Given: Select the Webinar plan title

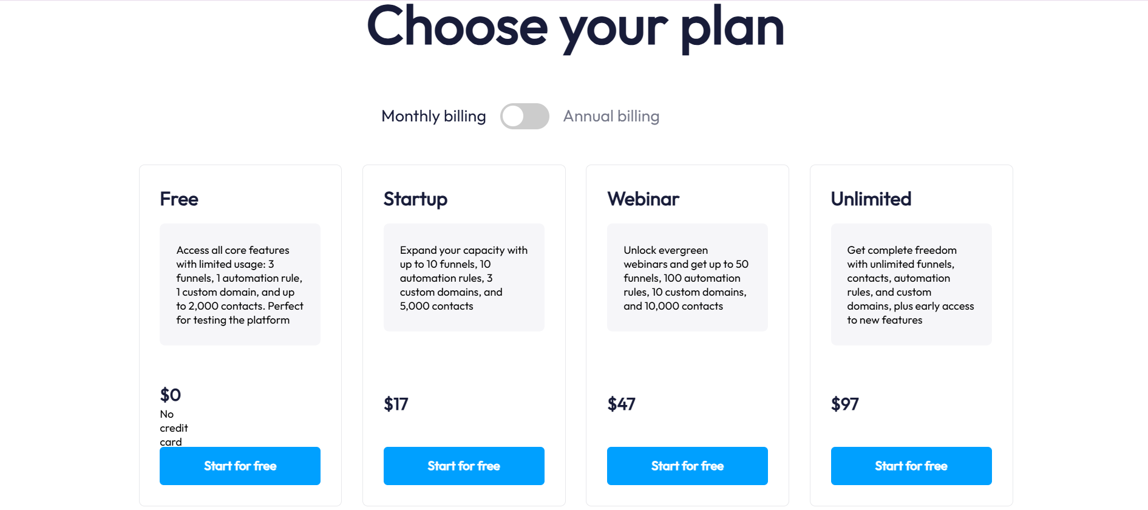Looking at the screenshot, I should coord(644,199).
